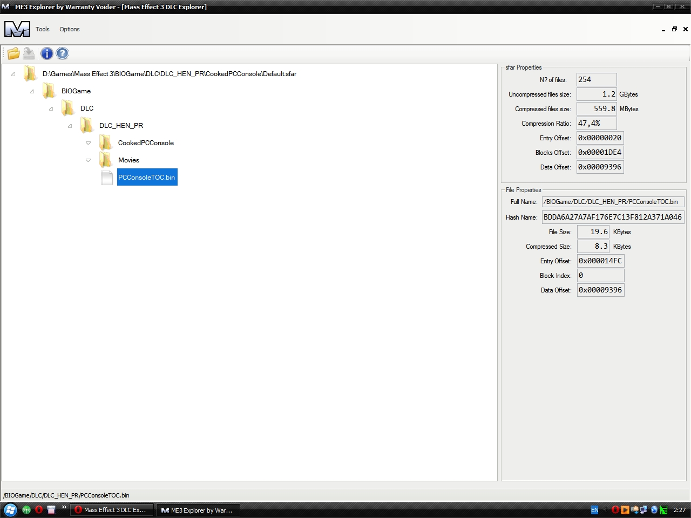The height and width of the screenshot is (518, 691).
Task: Open the Tools menu
Action: (x=43, y=29)
